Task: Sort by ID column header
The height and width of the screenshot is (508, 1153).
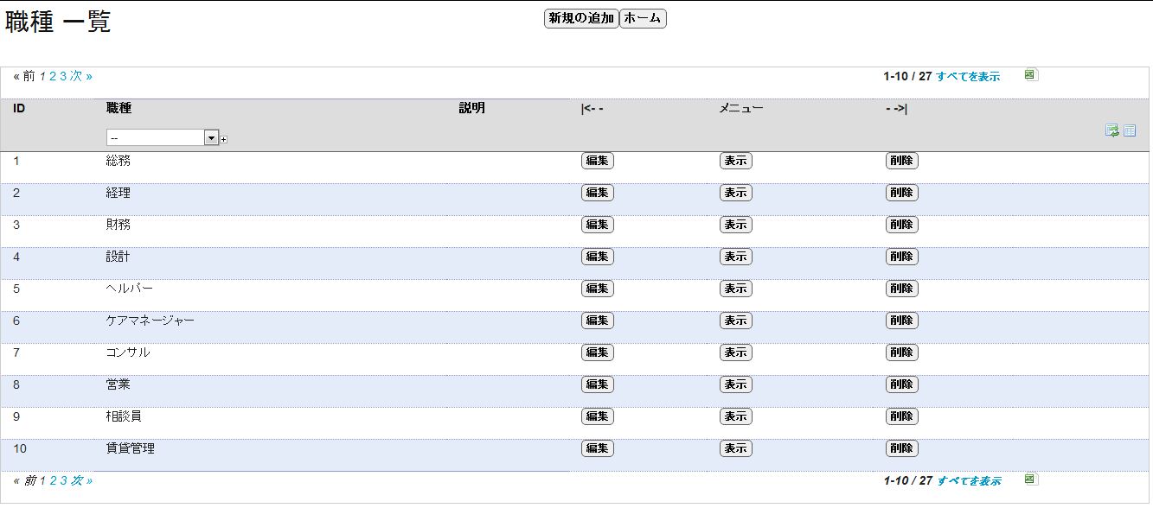Action: pyautogui.click(x=18, y=108)
